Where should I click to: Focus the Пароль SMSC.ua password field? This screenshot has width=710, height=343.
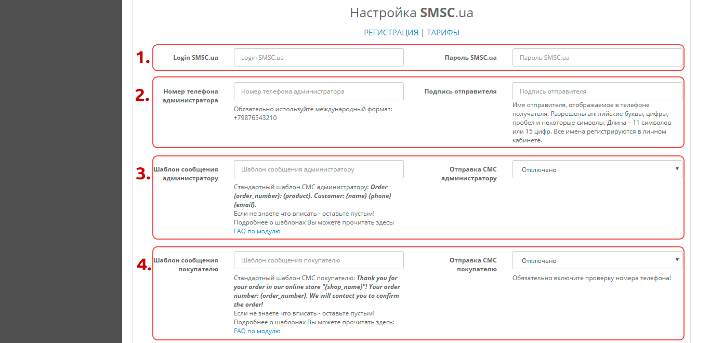click(x=597, y=58)
